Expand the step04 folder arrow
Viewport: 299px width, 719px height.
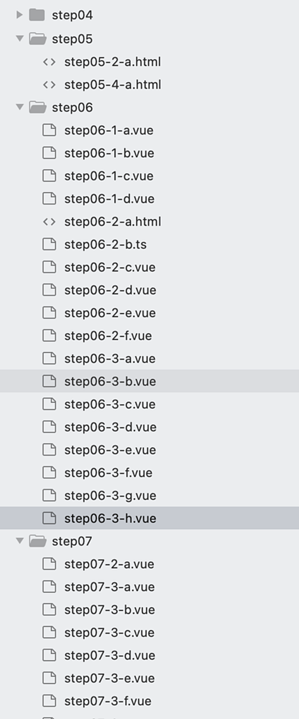(x=19, y=15)
